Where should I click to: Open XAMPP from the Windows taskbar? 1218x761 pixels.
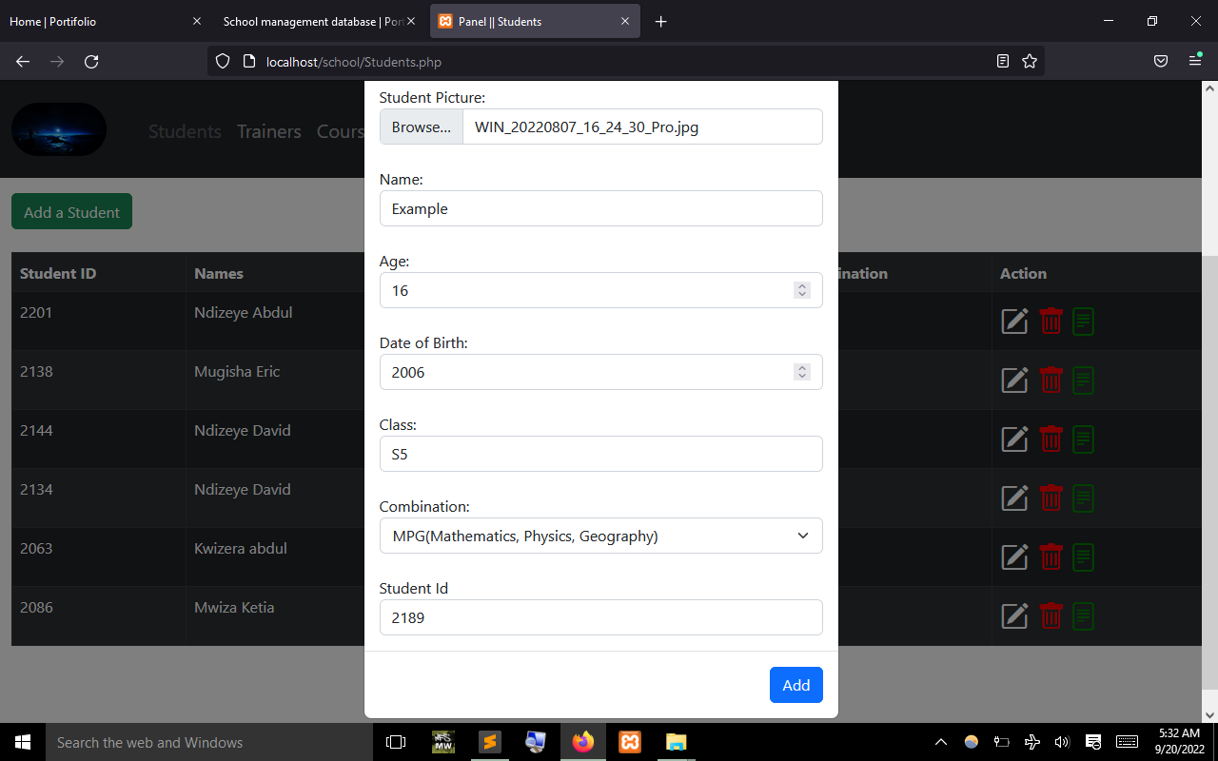click(x=630, y=742)
